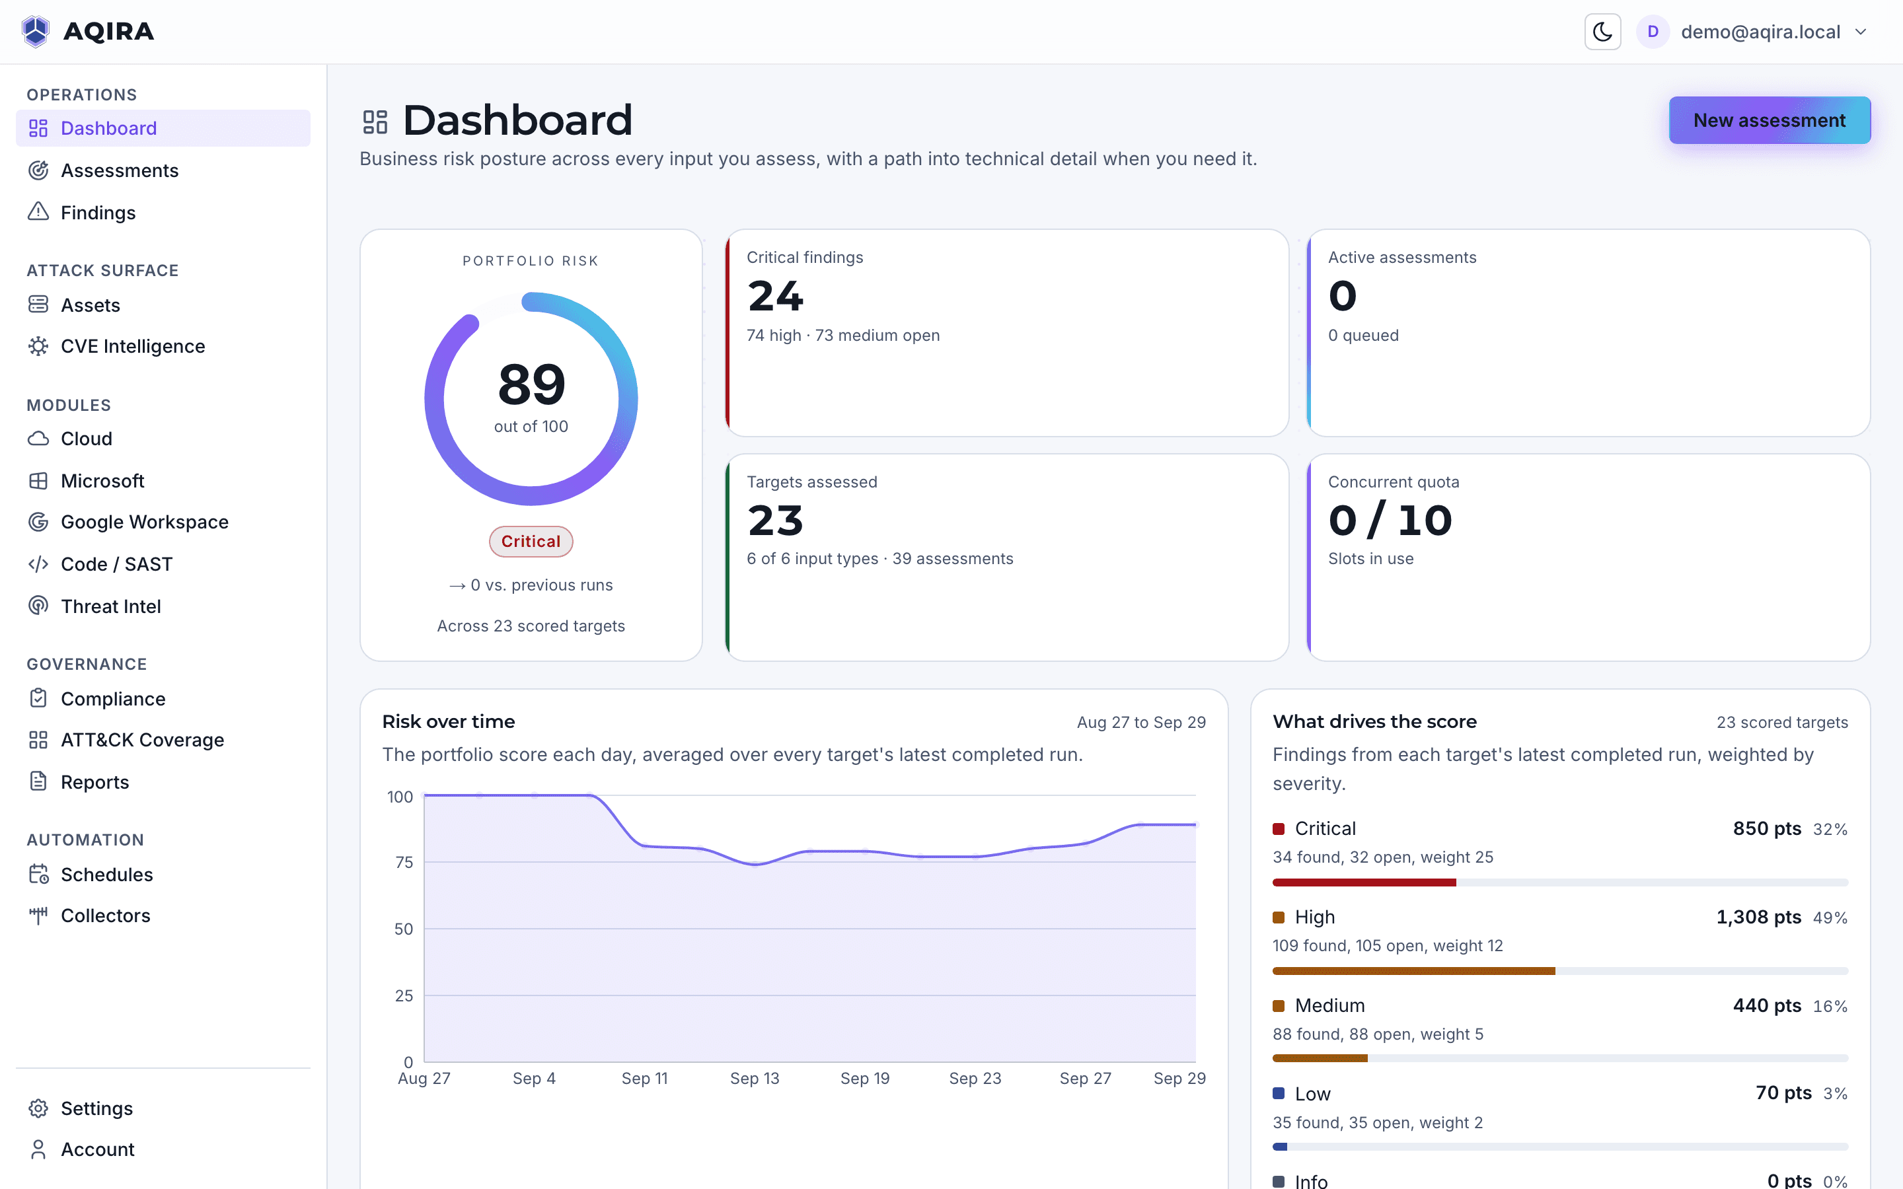The height and width of the screenshot is (1189, 1903).
Task: Select the Dashboard grid icon in sidebar
Action: [x=38, y=128]
